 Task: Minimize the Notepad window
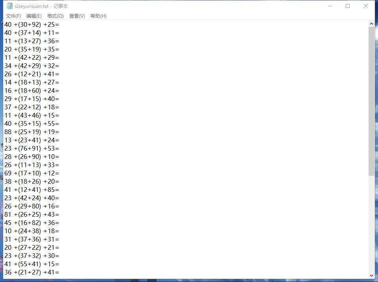pos(330,6)
